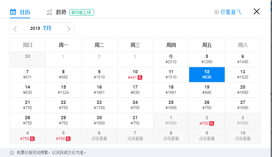
Task: Click the trend chart icon beside 趋势
Action: [x=50, y=12]
